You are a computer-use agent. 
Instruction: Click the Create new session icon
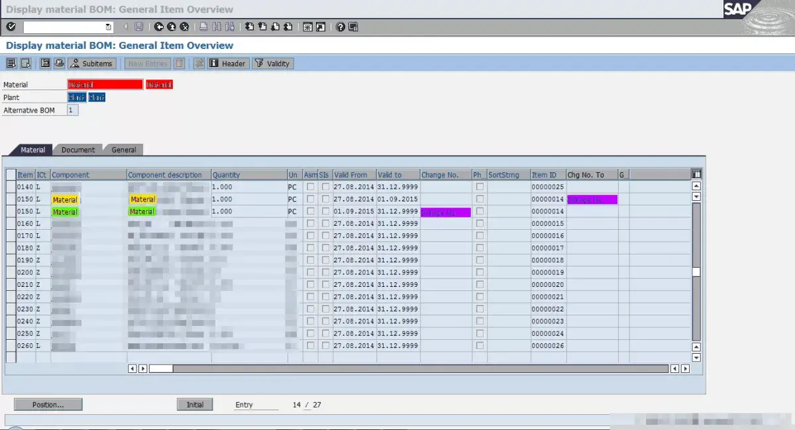[x=308, y=27]
